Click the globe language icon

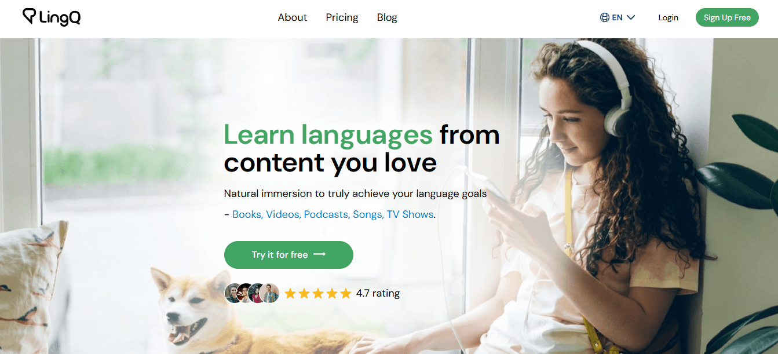(x=605, y=17)
